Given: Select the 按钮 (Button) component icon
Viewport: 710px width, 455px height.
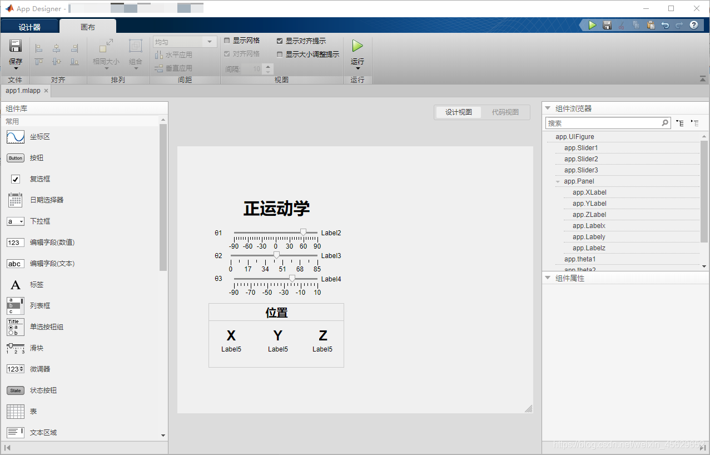Looking at the screenshot, I should pyautogui.click(x=15, y=157).
